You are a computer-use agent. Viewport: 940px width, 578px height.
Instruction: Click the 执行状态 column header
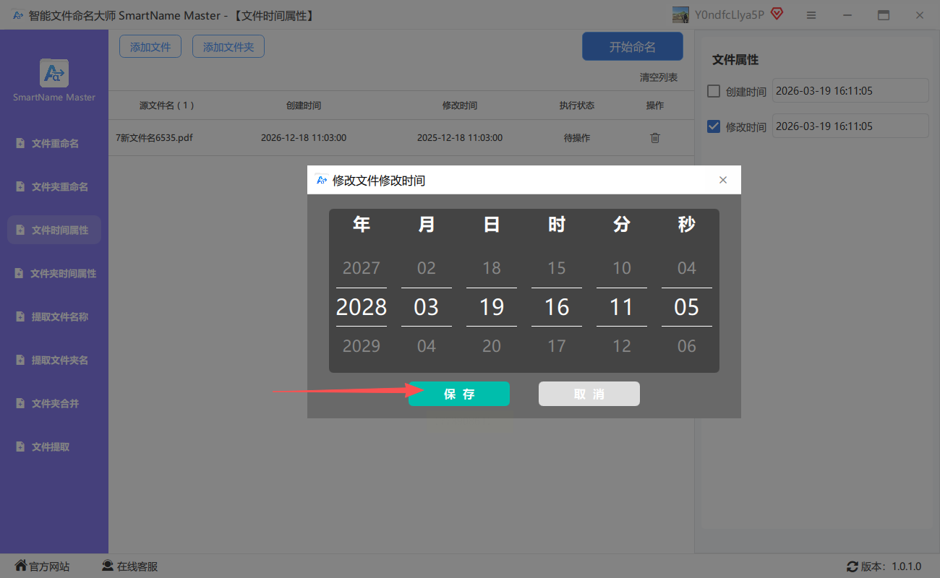[x=577, y=105]
